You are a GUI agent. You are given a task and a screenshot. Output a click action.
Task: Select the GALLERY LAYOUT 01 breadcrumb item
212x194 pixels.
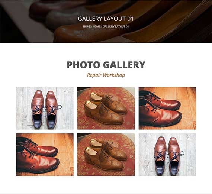(x=116, y=26)
